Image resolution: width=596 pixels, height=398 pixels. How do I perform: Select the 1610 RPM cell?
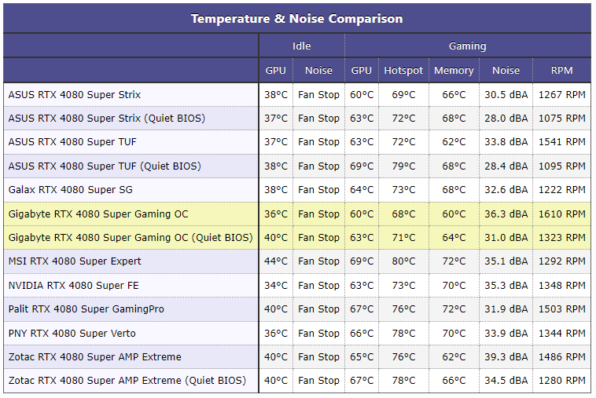point(561,214)
